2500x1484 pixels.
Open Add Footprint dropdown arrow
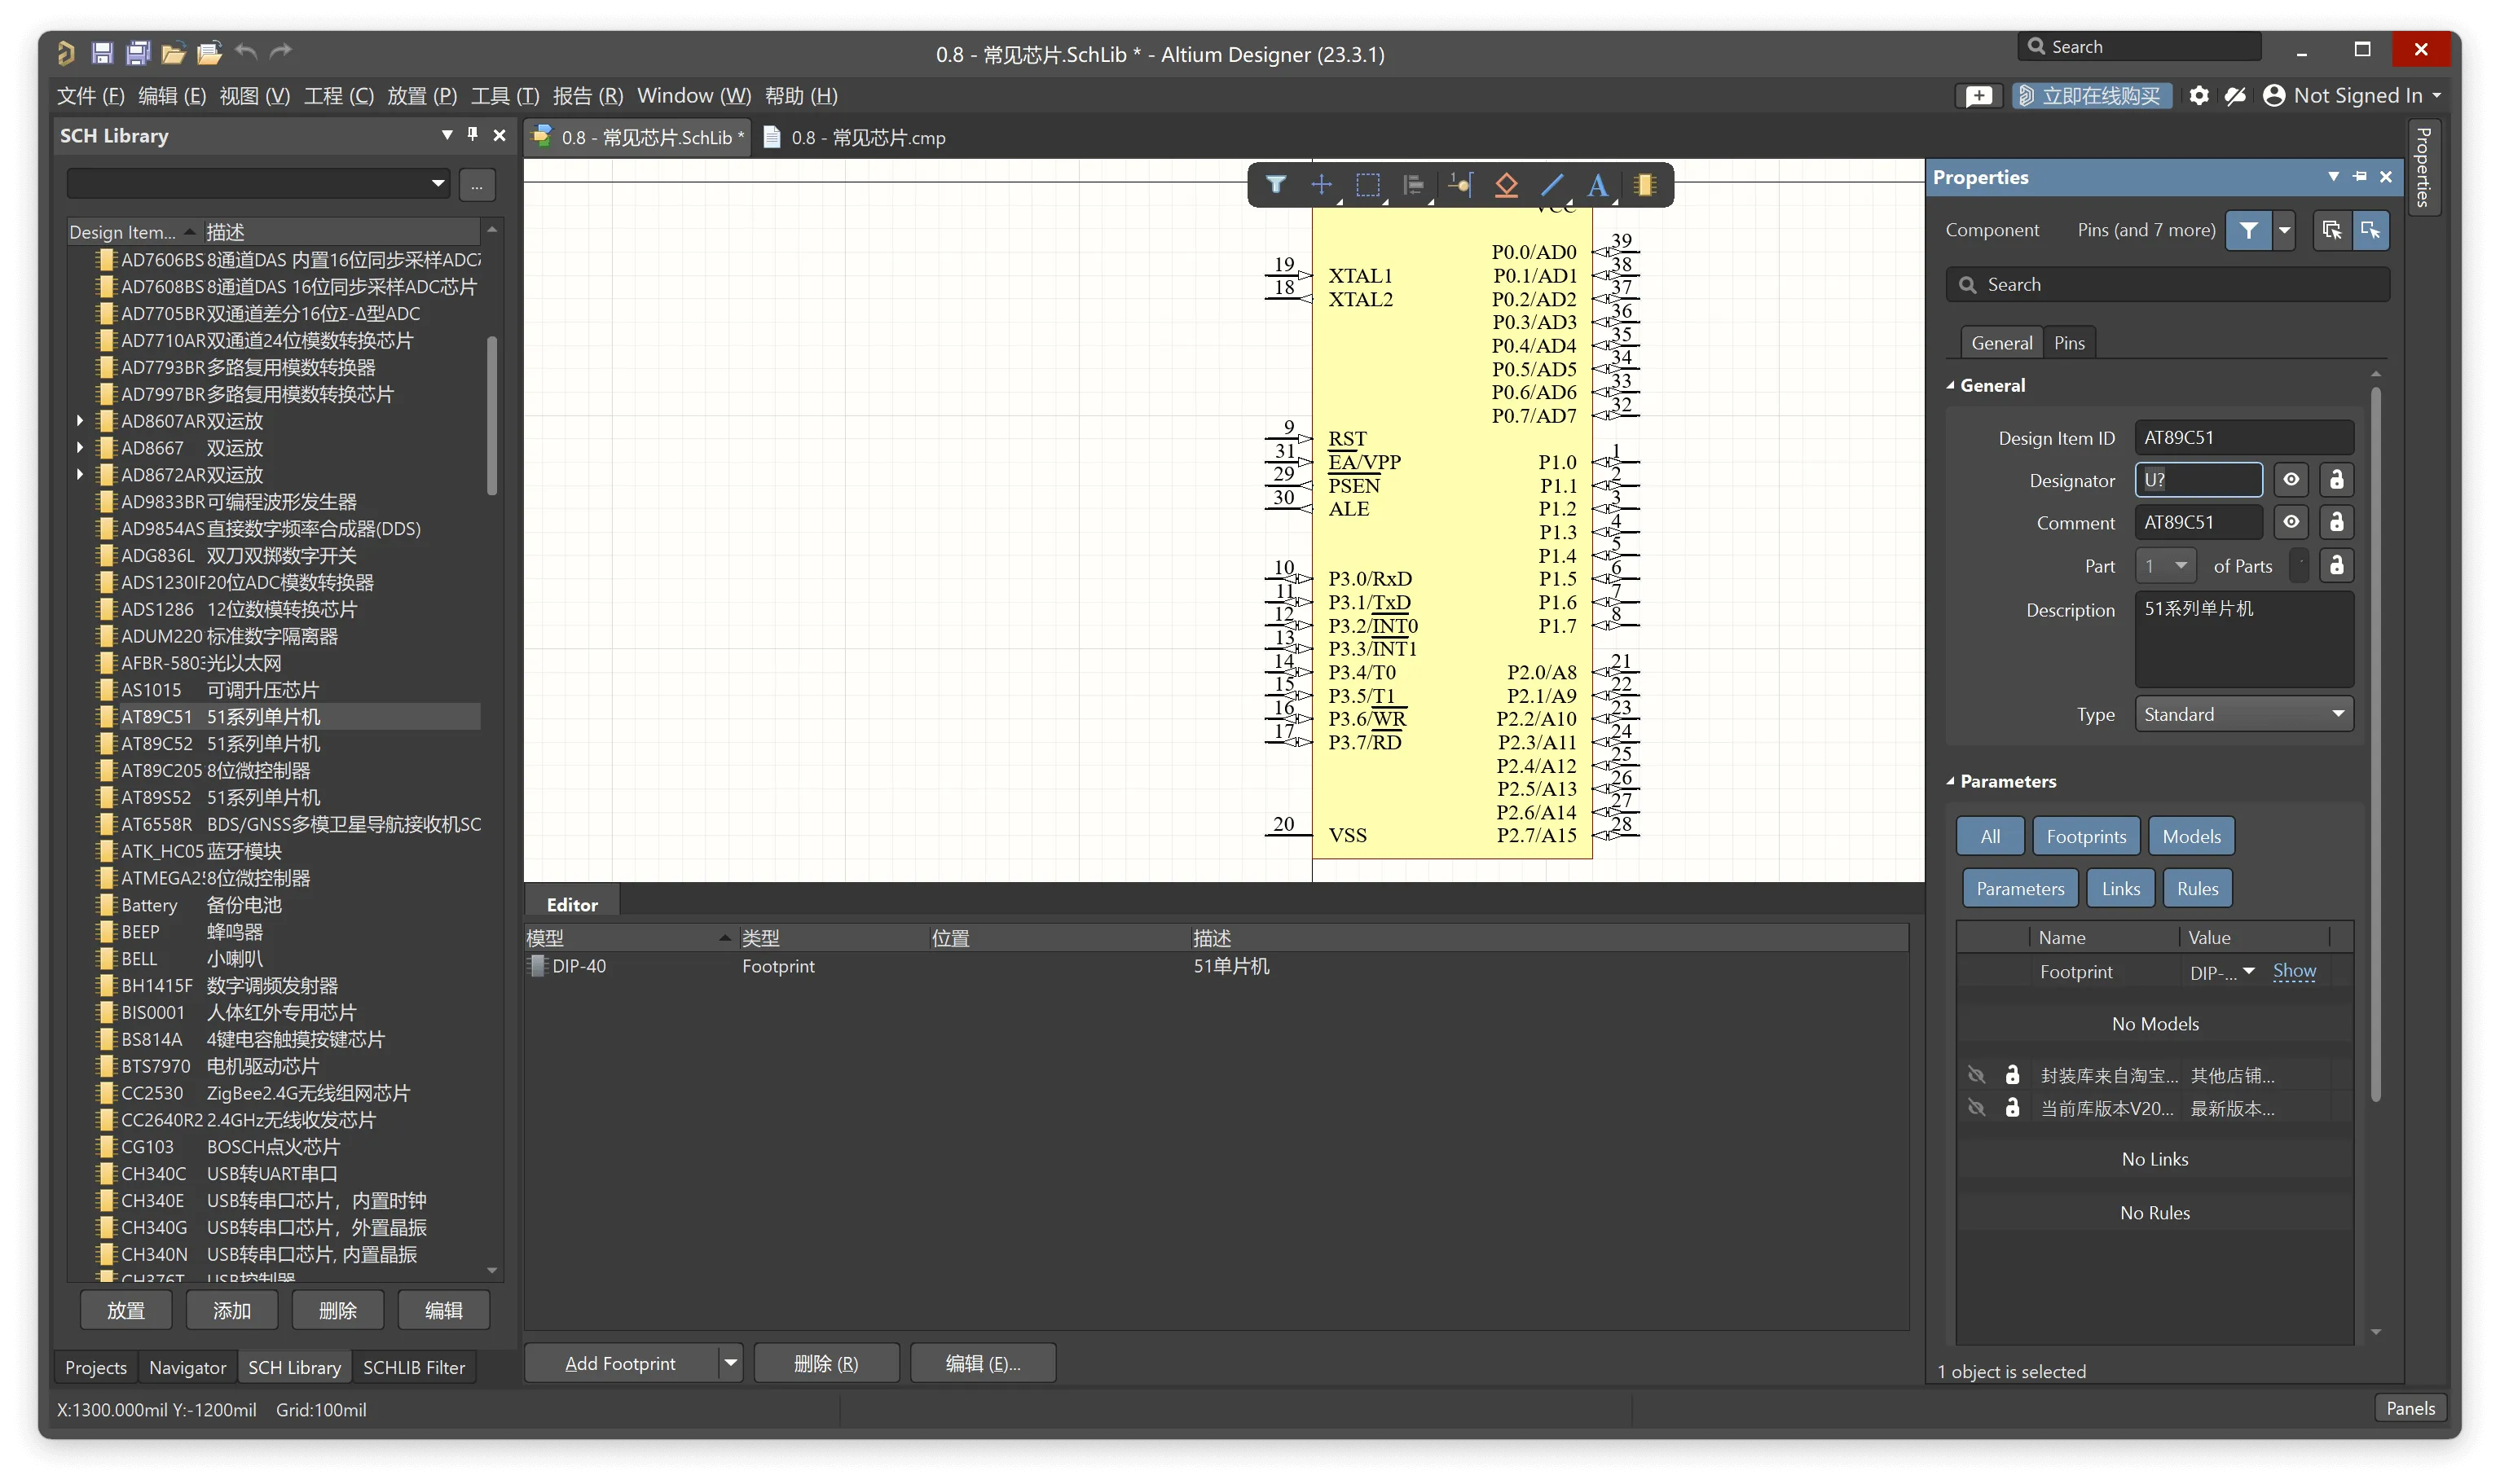coord(730,1363)
